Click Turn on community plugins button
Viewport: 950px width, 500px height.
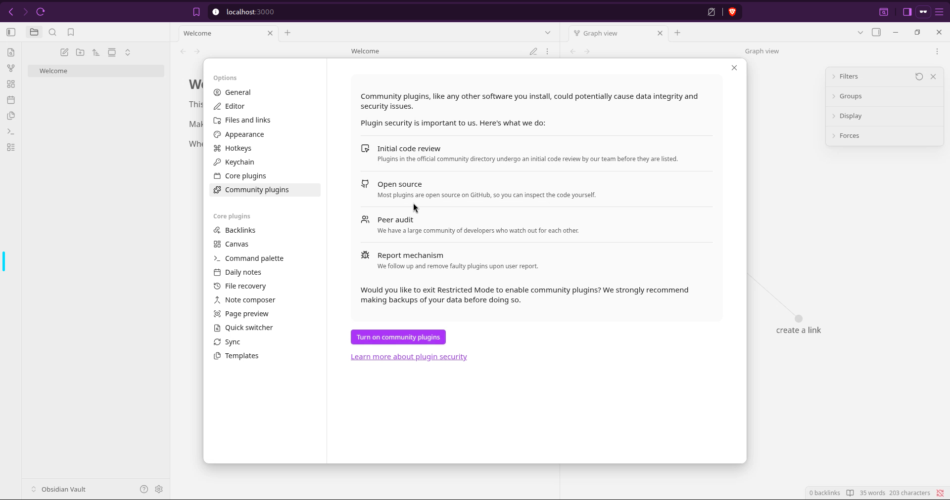[398, 337]
